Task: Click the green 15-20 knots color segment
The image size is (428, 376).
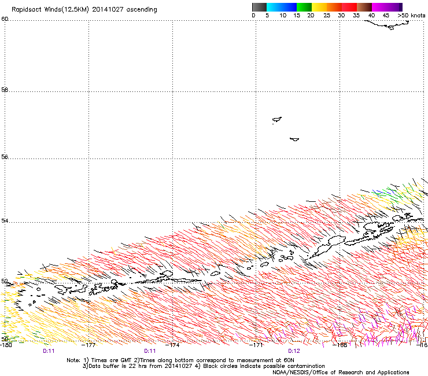Action: (304, 7)
